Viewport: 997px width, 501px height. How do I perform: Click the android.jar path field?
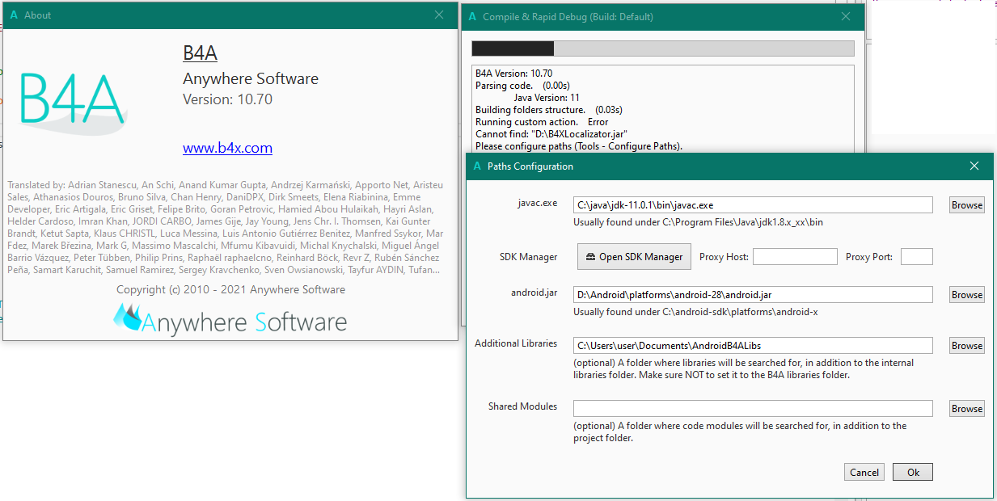click(x=753, y=295)
